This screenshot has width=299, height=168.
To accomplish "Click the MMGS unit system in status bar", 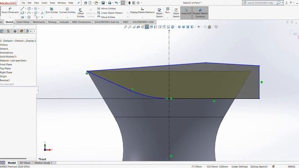I will 292,167.
